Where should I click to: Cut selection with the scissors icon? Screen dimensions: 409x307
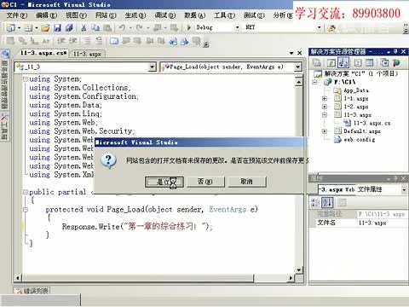pyautogui.click(x=84, y=27)
